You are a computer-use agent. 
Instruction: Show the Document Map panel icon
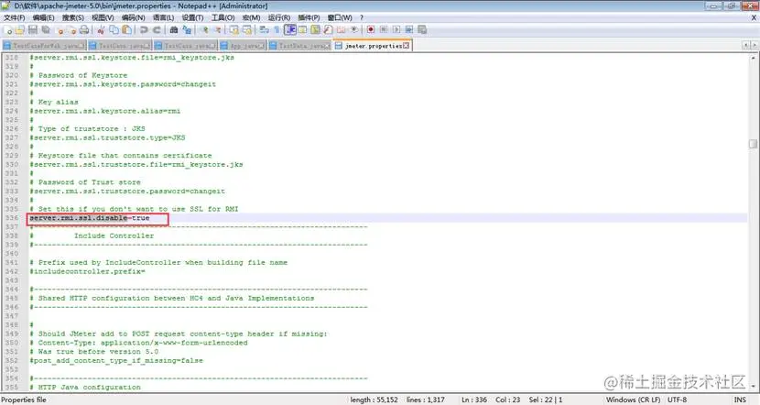316,30
